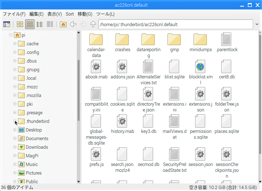262x191 pixels.
Task: Open the 移動(G) menu
Action: [x=85, y=14]
